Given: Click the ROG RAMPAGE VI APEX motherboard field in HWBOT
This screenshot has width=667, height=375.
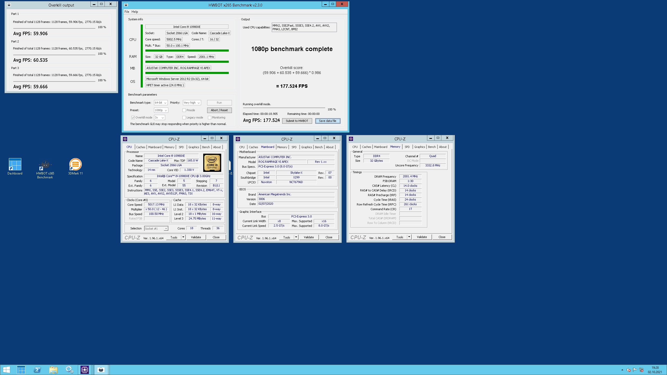Looking at the screenshot, I should click(178, 68).
